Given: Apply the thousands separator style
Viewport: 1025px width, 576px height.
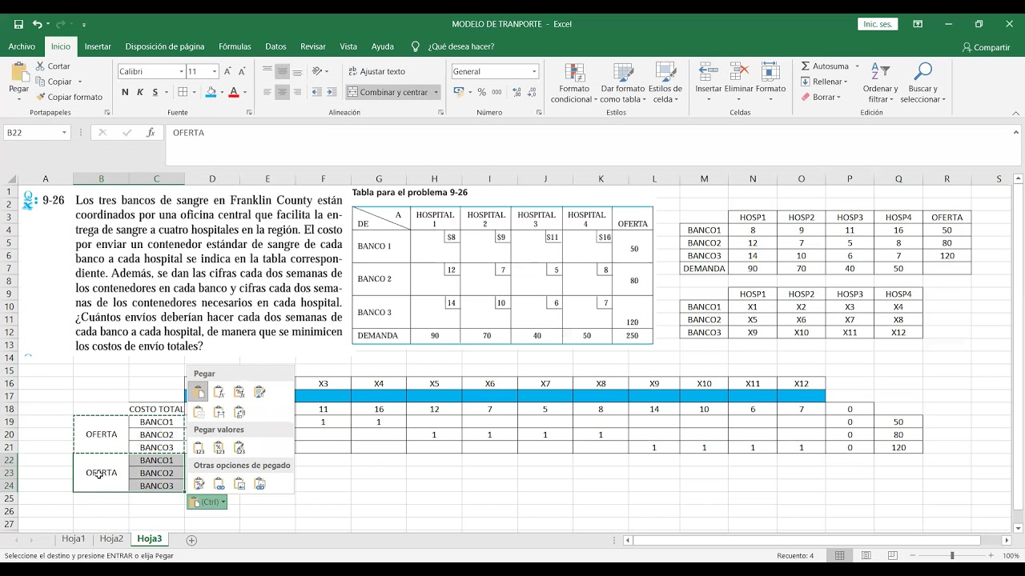Looking at the screenshot, I should point(497,92).
